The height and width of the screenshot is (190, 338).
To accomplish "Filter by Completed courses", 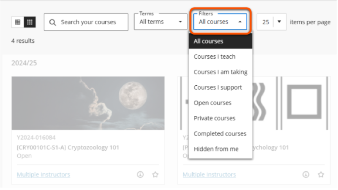I will coord(220,133).
